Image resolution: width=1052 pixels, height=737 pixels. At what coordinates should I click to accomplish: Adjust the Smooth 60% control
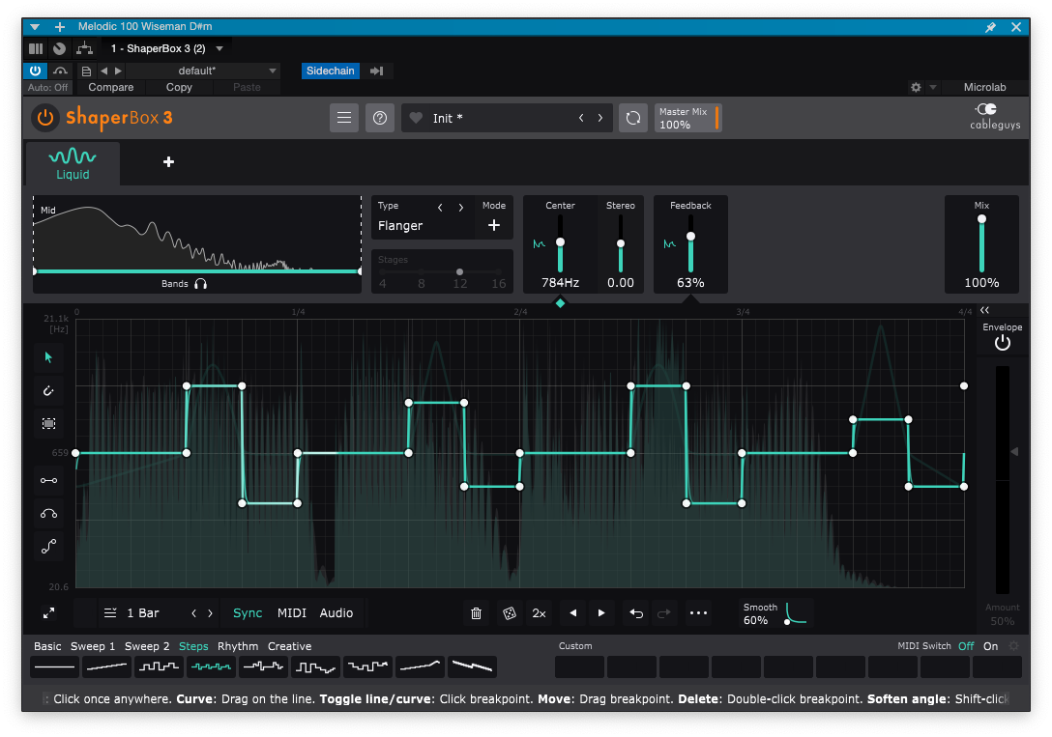776,613
